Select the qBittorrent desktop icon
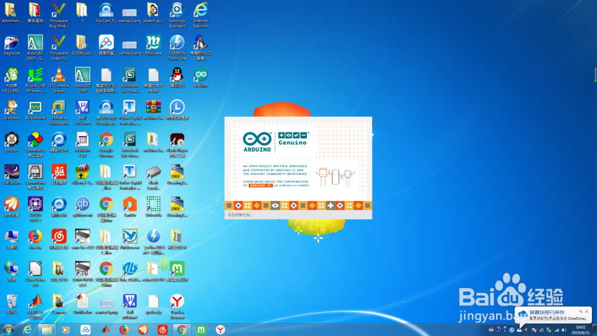The height and width of the screenshot is (336, 597). 82,207
